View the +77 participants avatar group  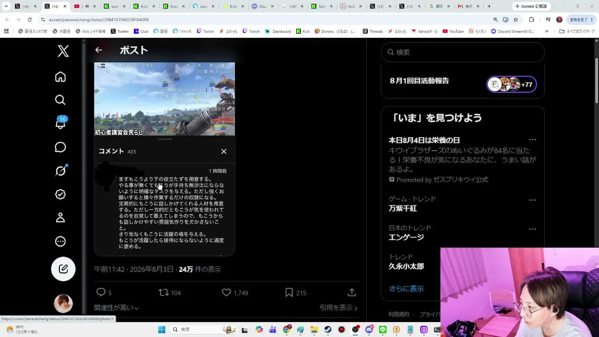[x=511, y=85]
